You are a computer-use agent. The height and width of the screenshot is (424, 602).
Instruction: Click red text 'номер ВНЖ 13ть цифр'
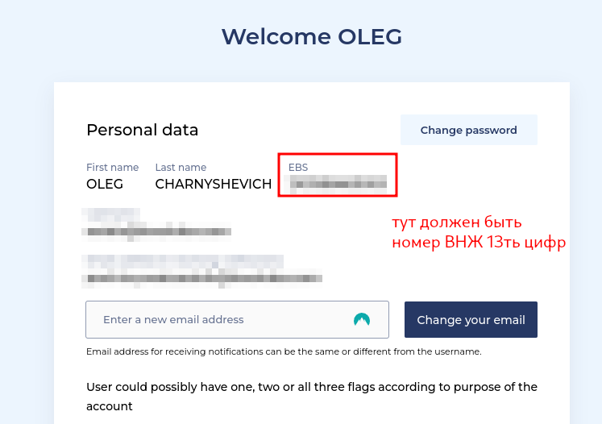[479, 243]
